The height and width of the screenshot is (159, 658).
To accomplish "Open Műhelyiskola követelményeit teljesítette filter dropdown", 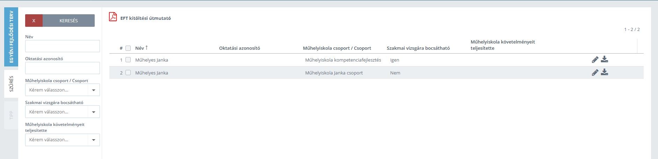I will (63, 140).
